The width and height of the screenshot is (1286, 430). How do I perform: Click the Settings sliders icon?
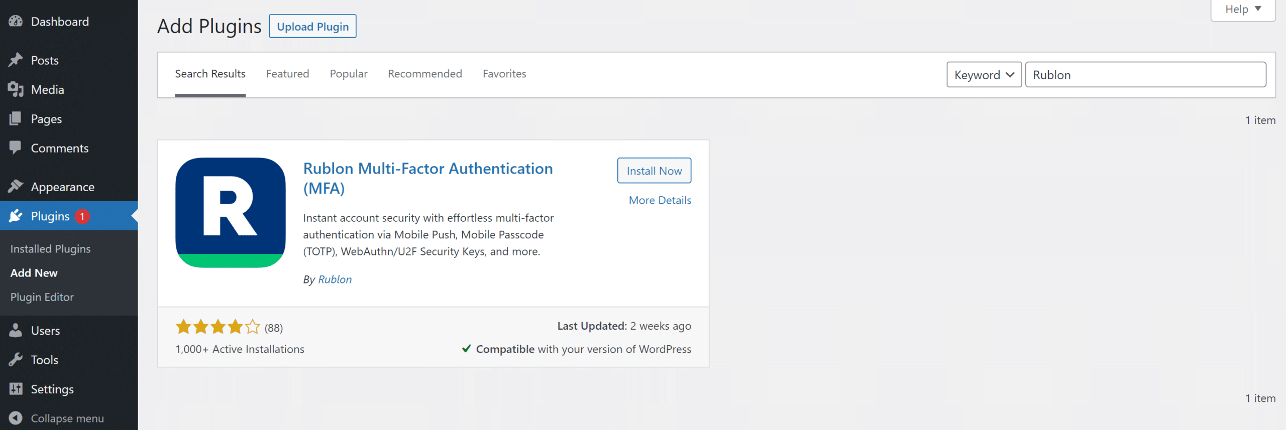coord(16,389)
